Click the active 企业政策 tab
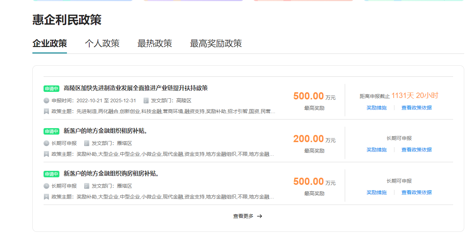This screenshot has width=470, height=234. click(x=49, y=43)
